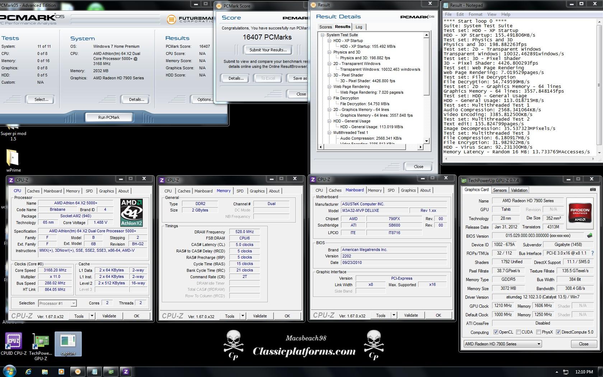Open the Sensors tab in GPU-Z
603x377 pixels.
tap(500, 190)
